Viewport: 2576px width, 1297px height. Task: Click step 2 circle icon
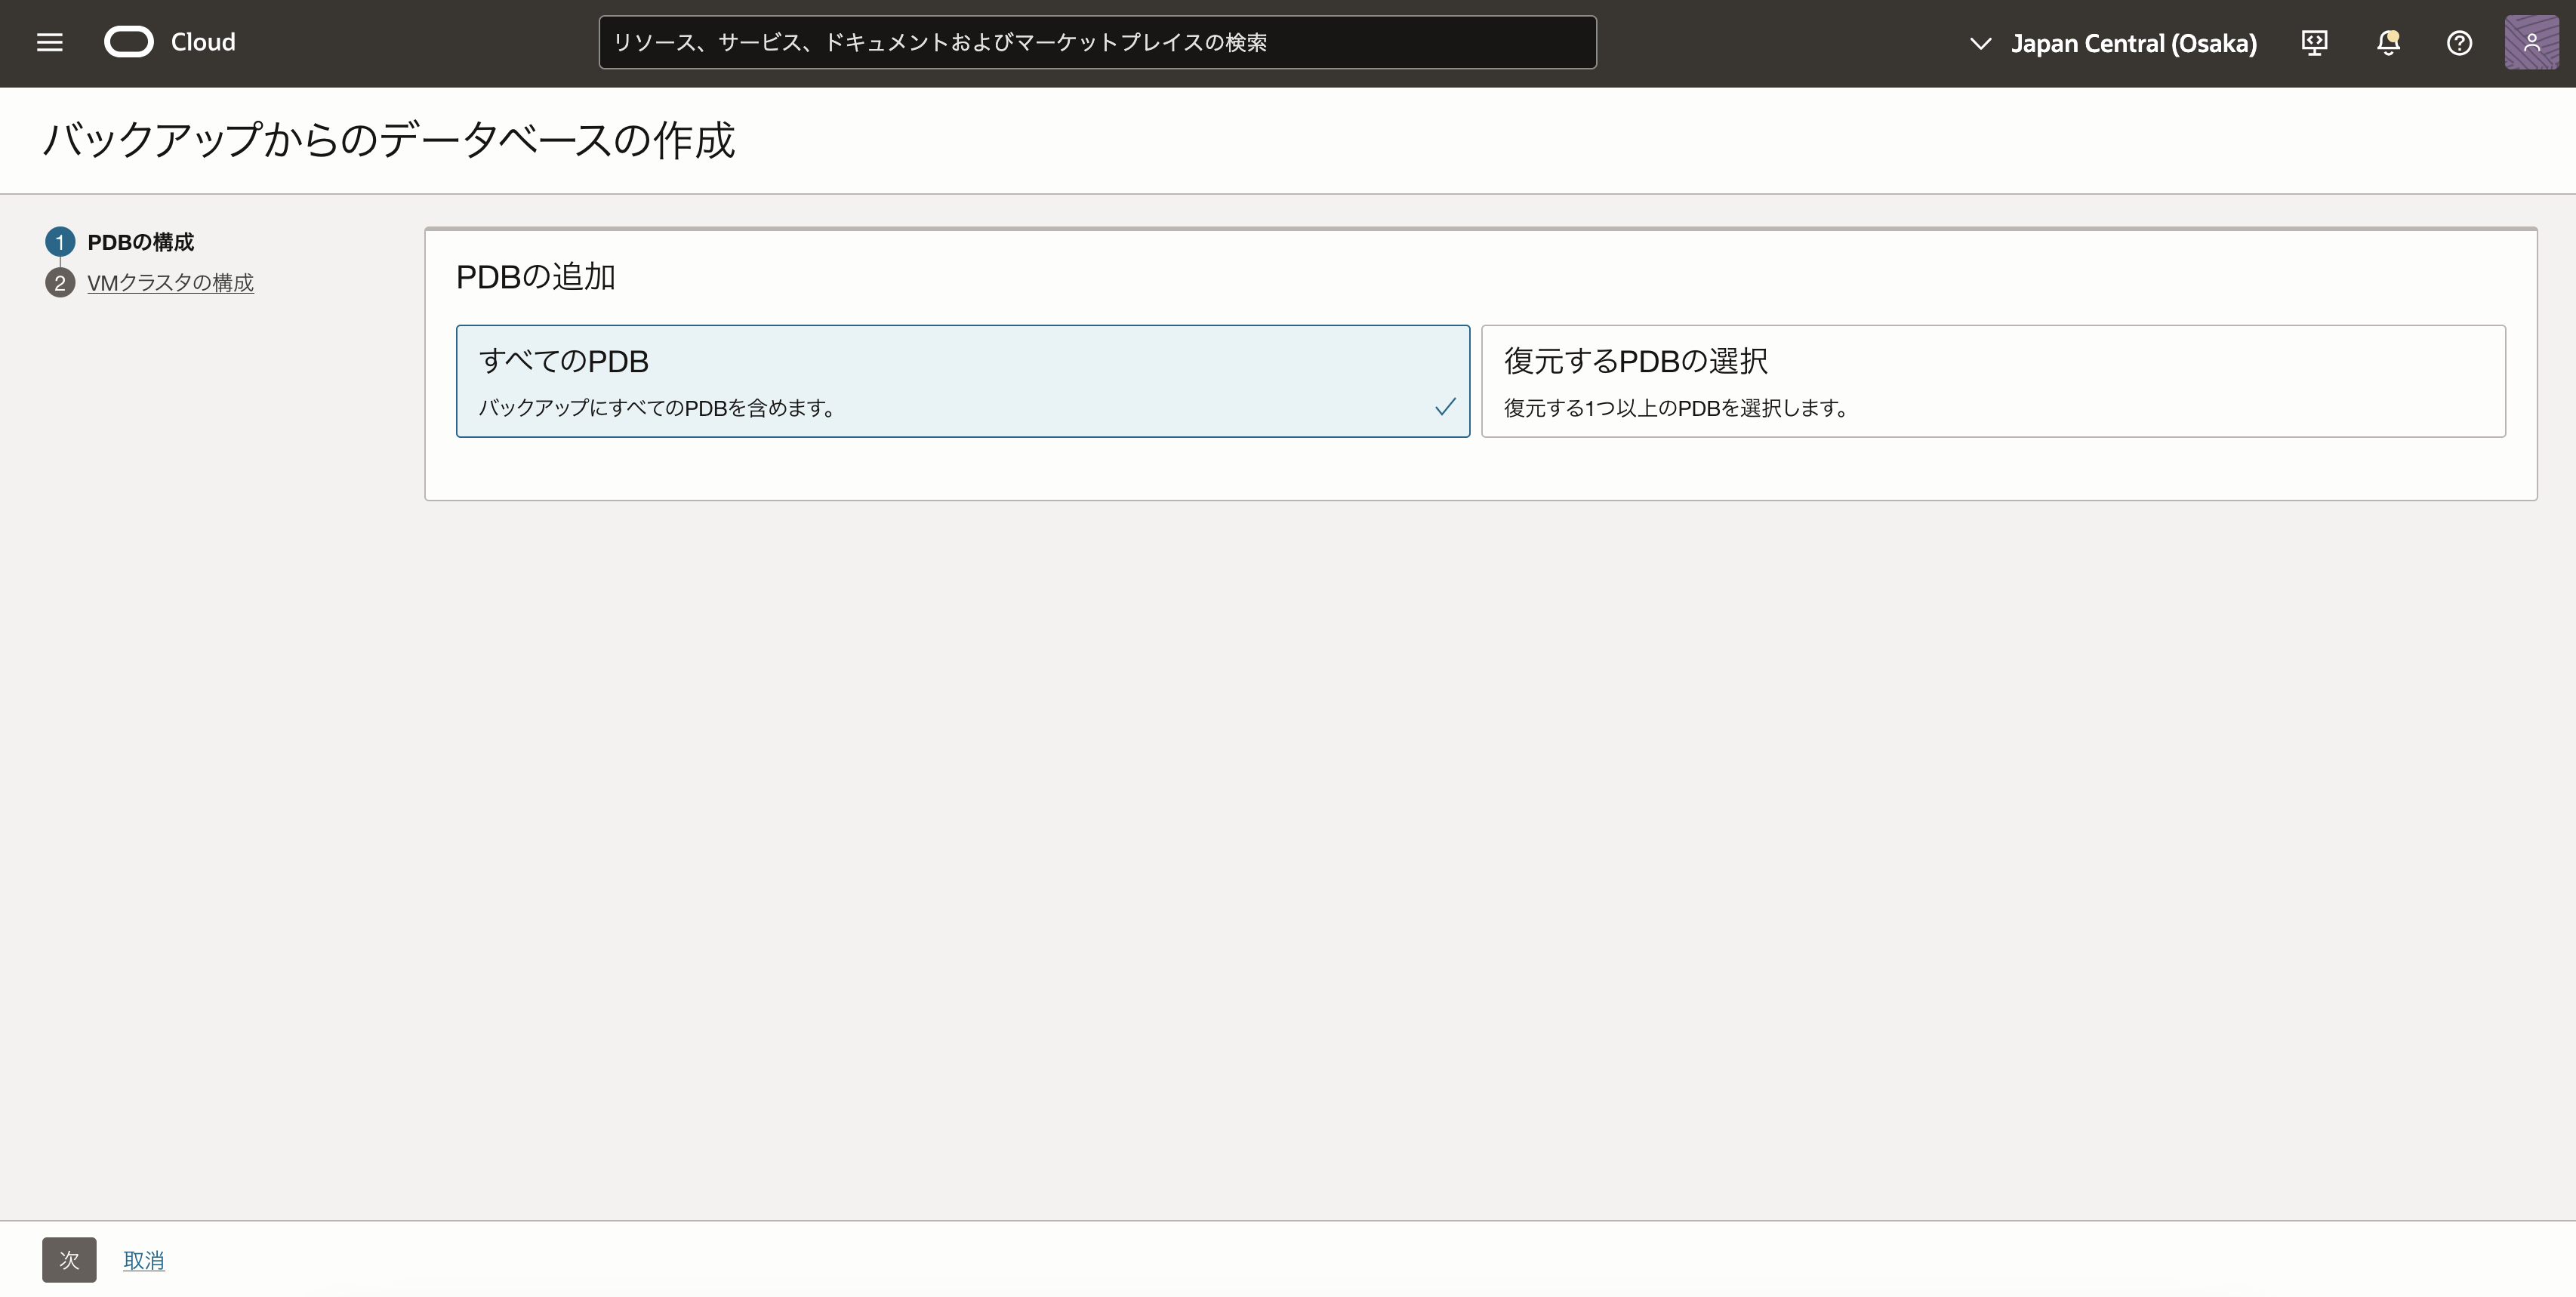(x=60, y=283)
